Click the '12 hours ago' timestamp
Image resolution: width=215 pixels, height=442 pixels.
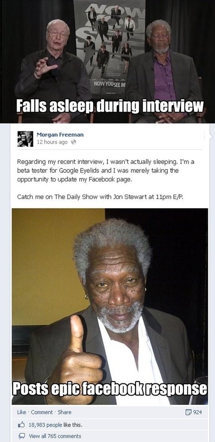[52, 142]
